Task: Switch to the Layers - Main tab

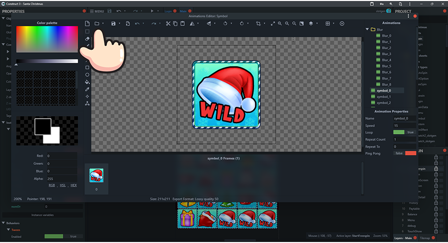Action: [x=403, y=238]
